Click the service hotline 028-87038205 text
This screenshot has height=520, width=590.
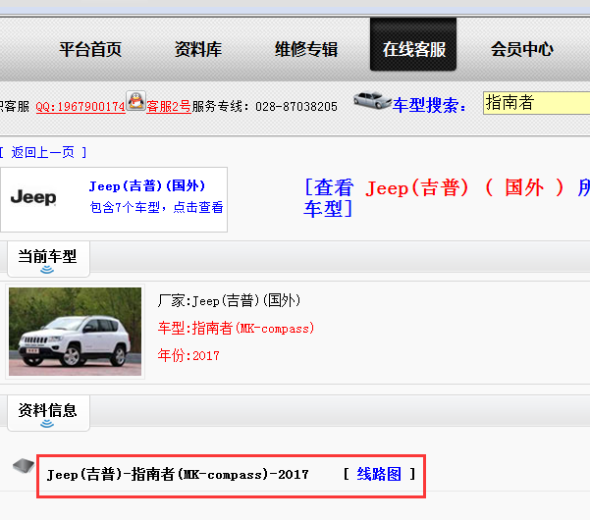pyautogui.click(x=296, y=107)
